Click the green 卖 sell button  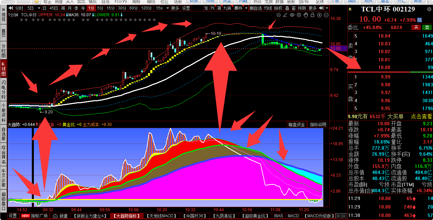tap(427, 28)
